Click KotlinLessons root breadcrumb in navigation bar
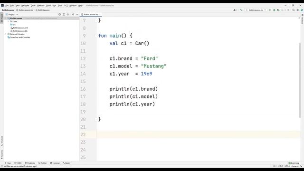 (x=8, y=10)
